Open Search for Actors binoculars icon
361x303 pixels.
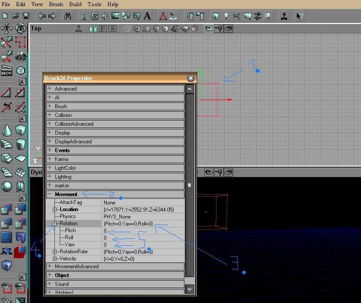[68, 16]
